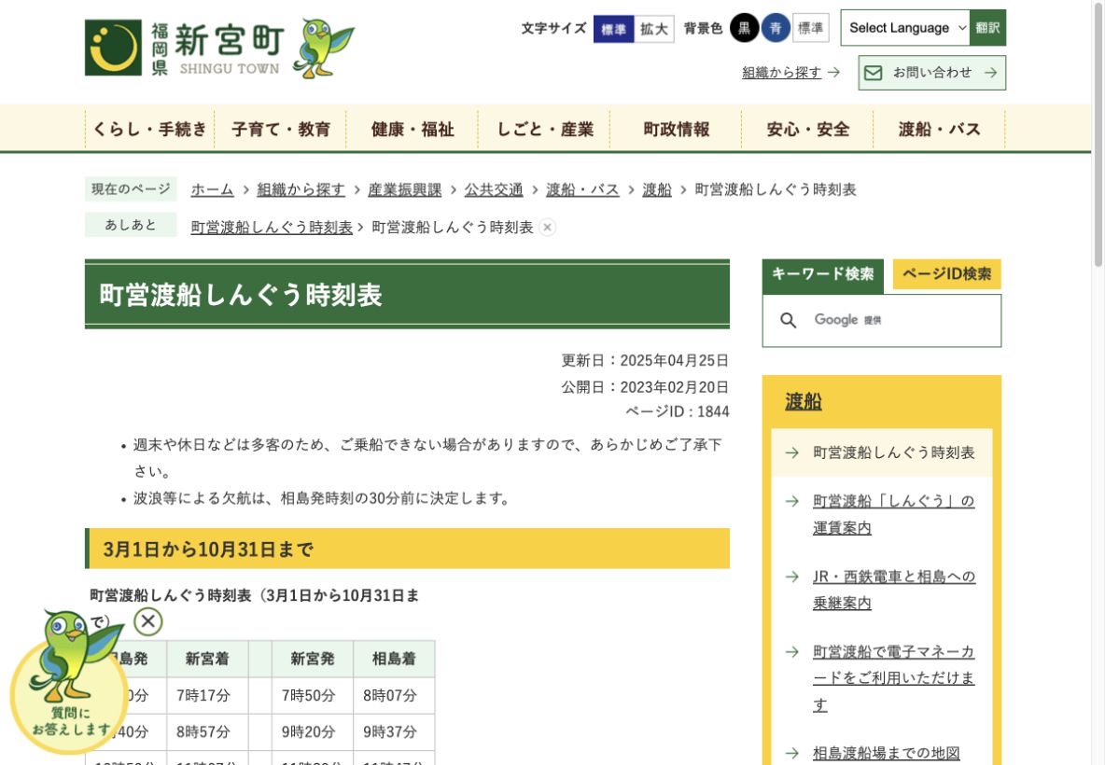This screenshot has height=765, width=1105.
Task: Click the magnifier search icon
Action: point(788,321)
